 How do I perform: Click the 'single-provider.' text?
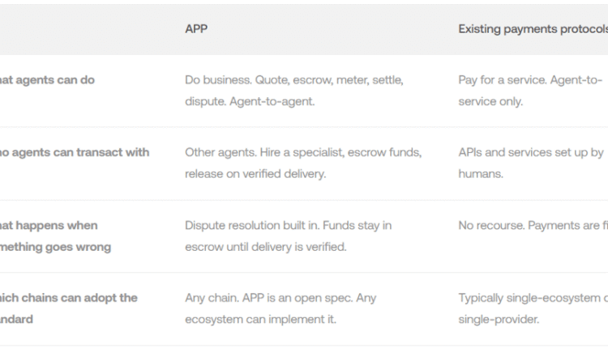pyautogui.click(x=498, y=320)
